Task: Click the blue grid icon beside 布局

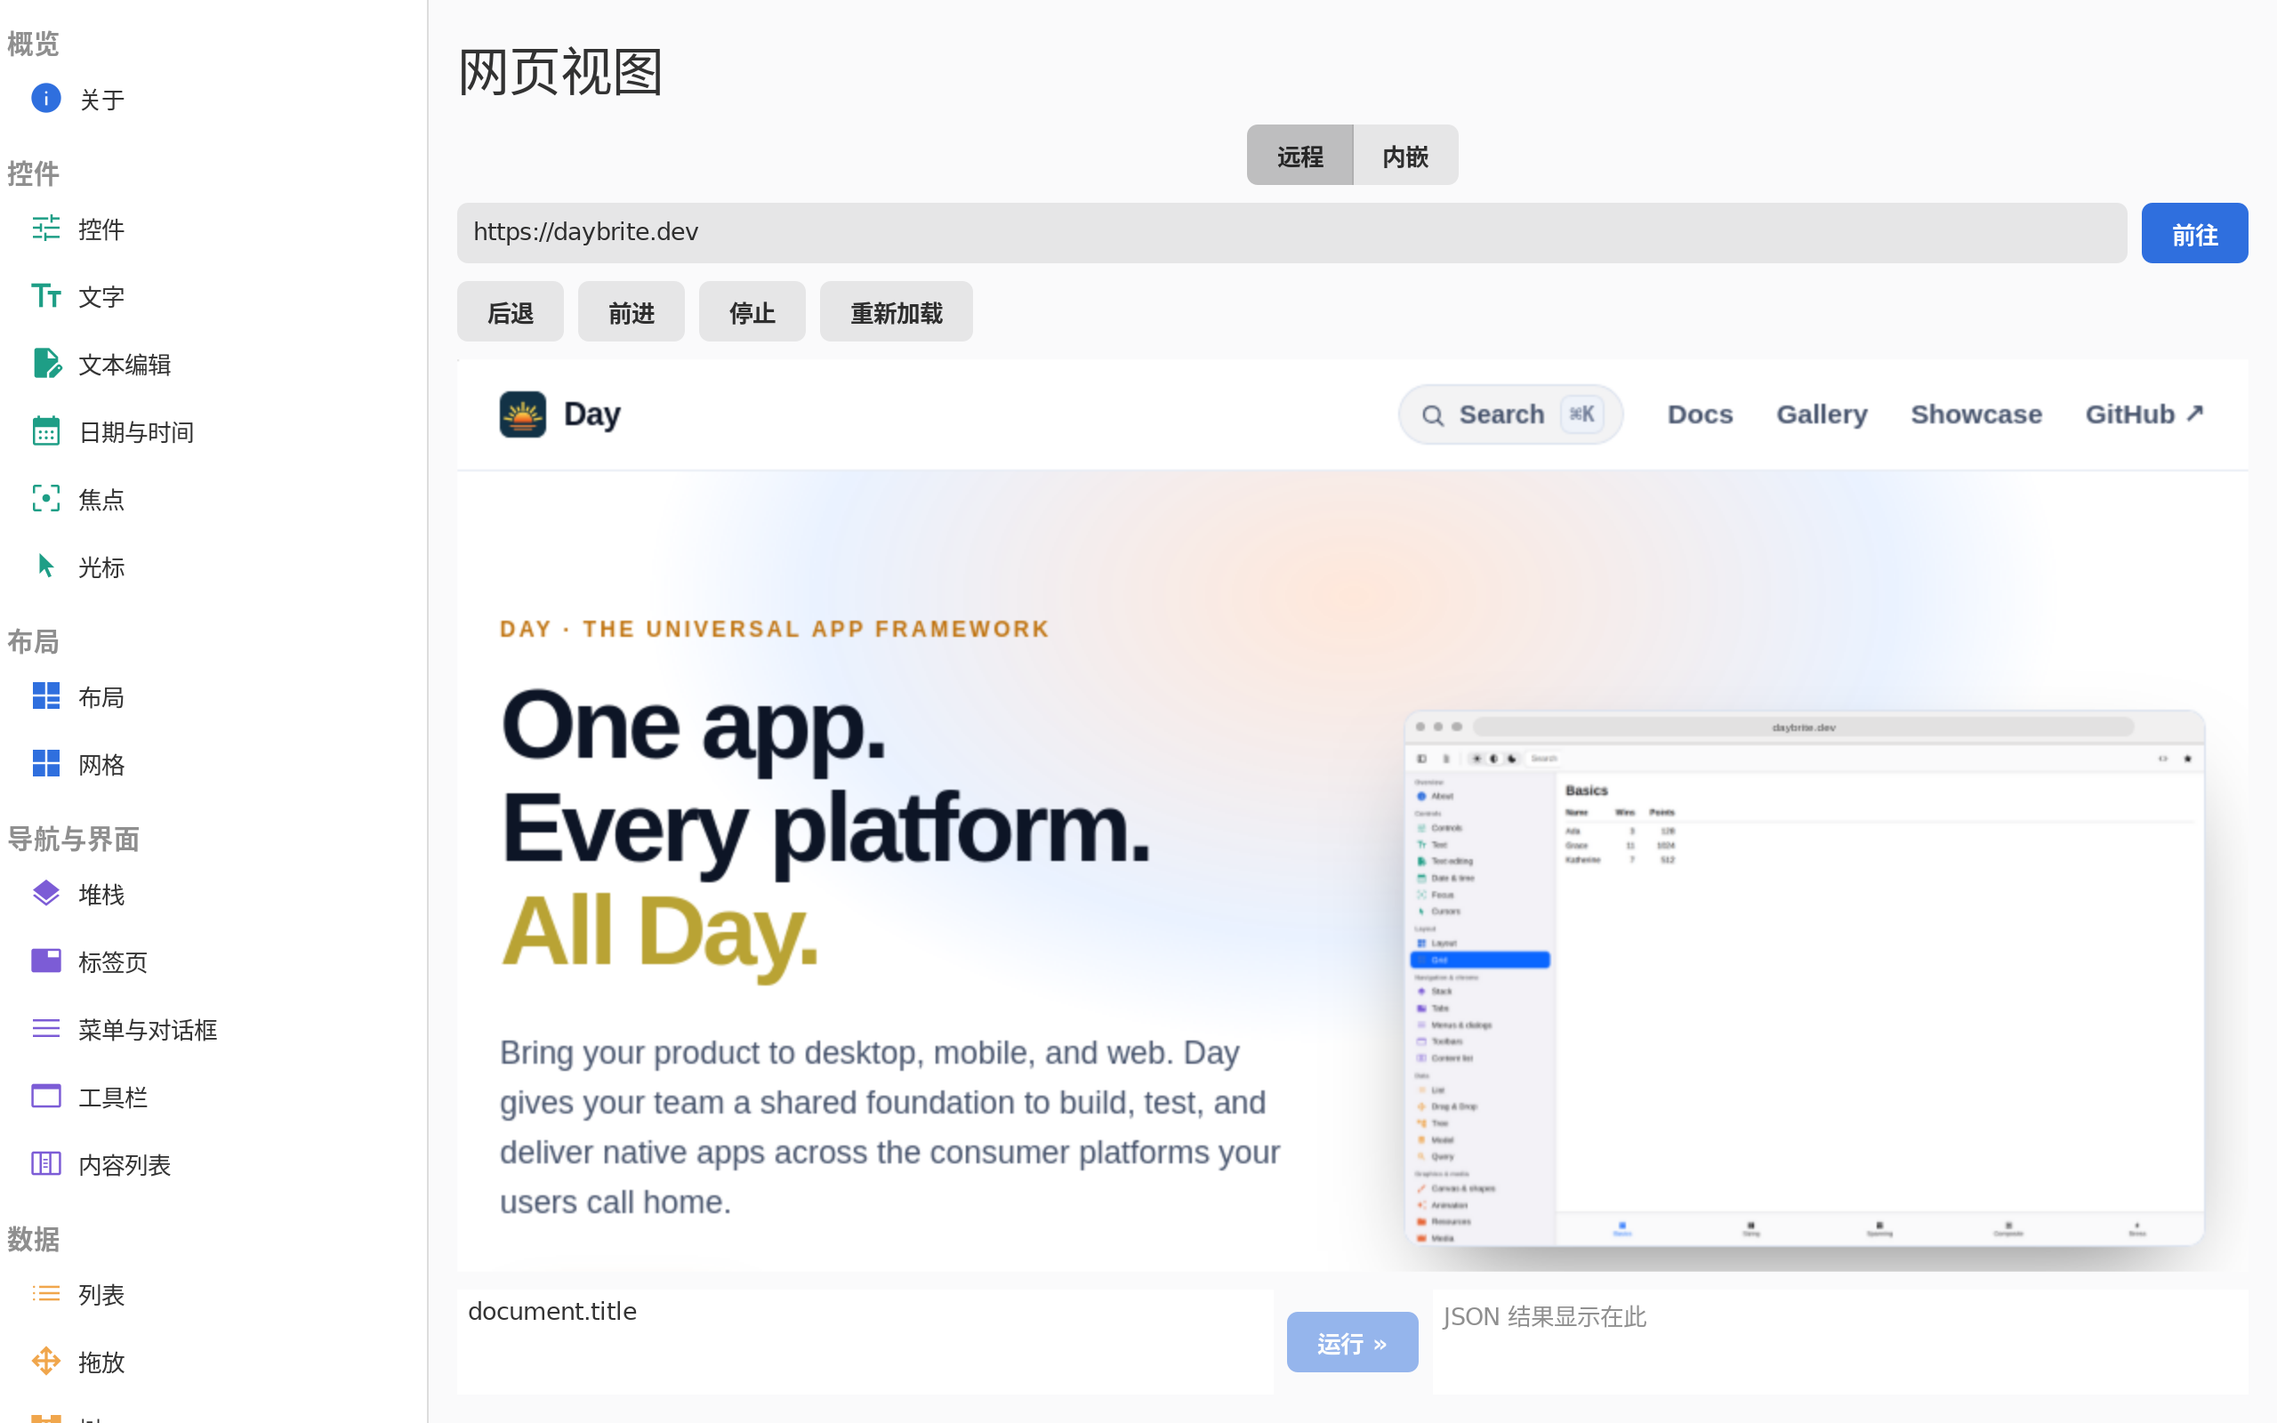Action: 45,695
